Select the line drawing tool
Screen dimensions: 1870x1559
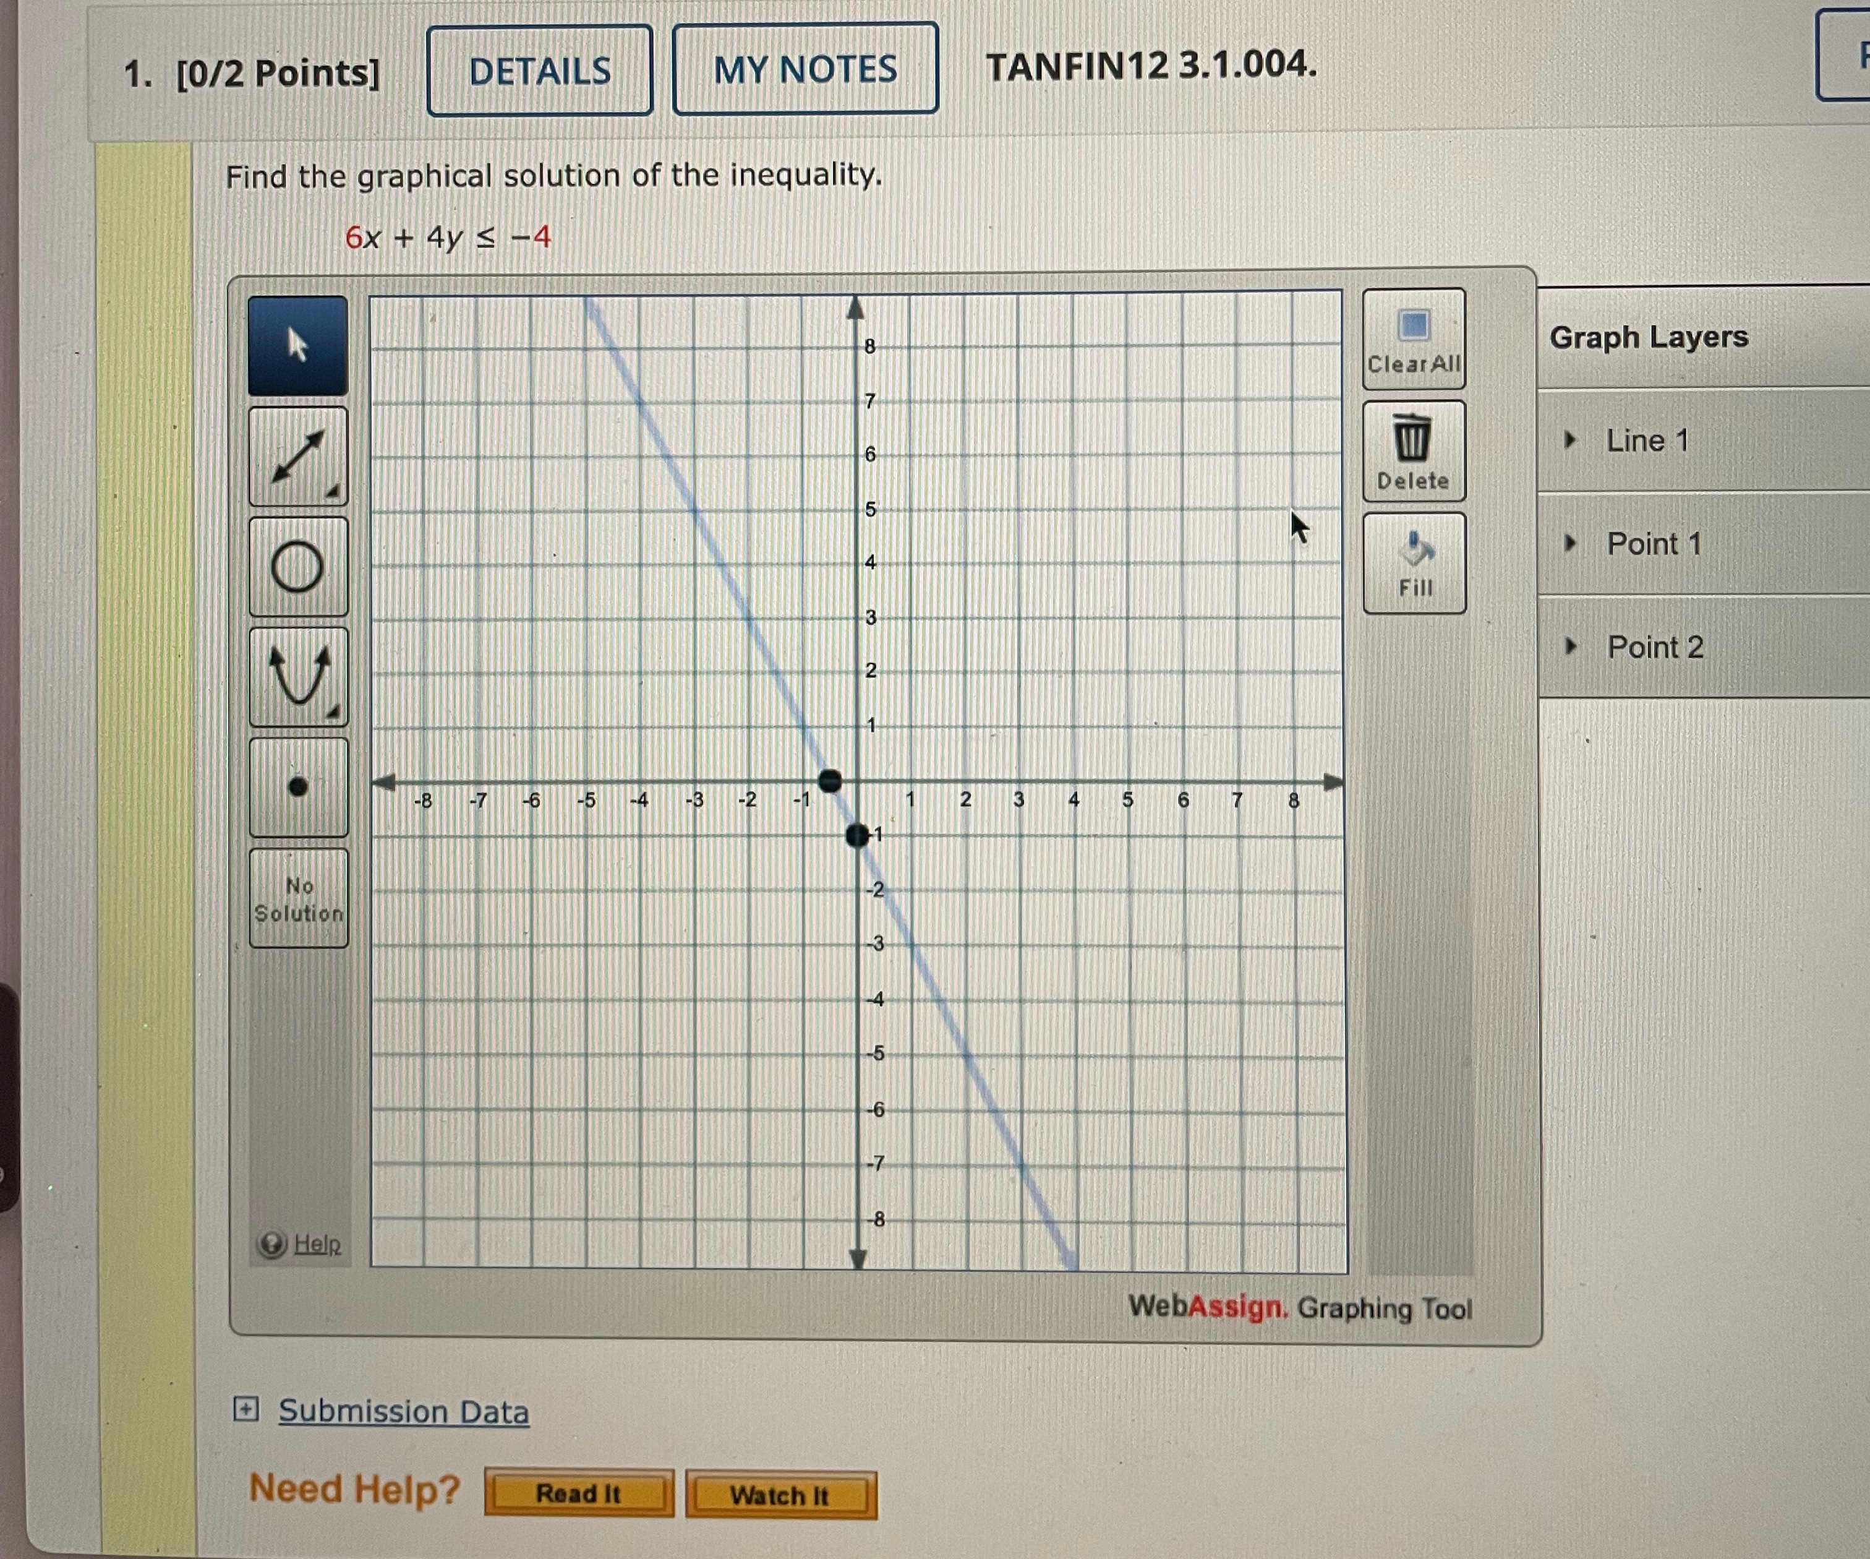[x=297, y=457]
